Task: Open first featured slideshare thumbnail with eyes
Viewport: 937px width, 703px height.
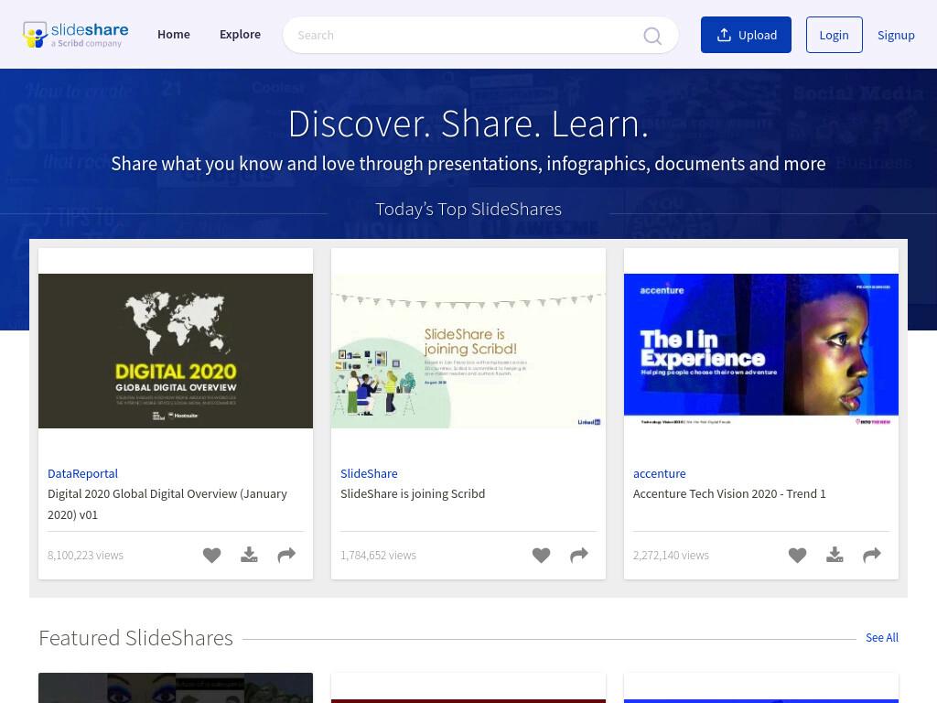Action: coord(176,687)
